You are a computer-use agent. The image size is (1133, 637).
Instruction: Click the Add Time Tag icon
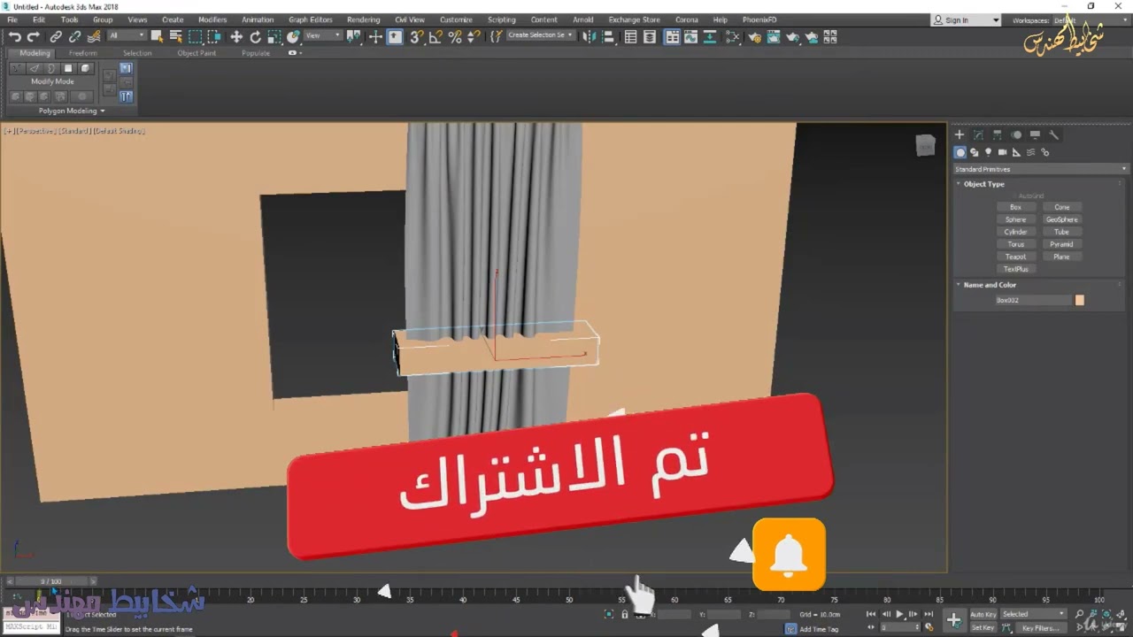point(790,629)
